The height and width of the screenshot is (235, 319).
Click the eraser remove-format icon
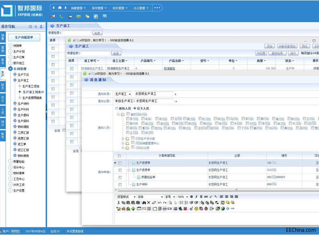(x=154, y=202)
